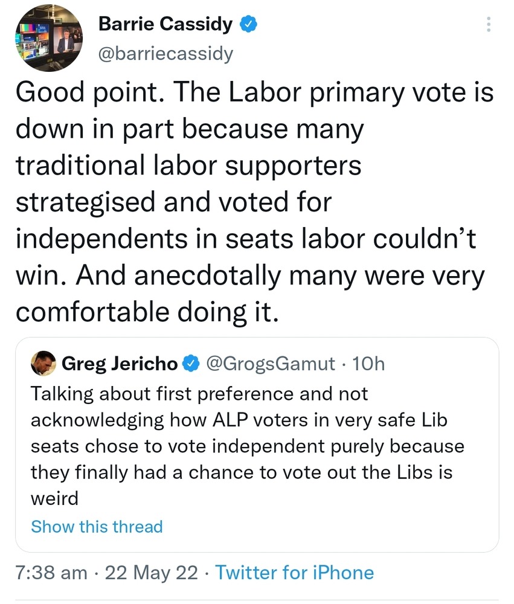
Task: Open quoted text starting "Talking about first preference"
Action: (x=199, y=394)
